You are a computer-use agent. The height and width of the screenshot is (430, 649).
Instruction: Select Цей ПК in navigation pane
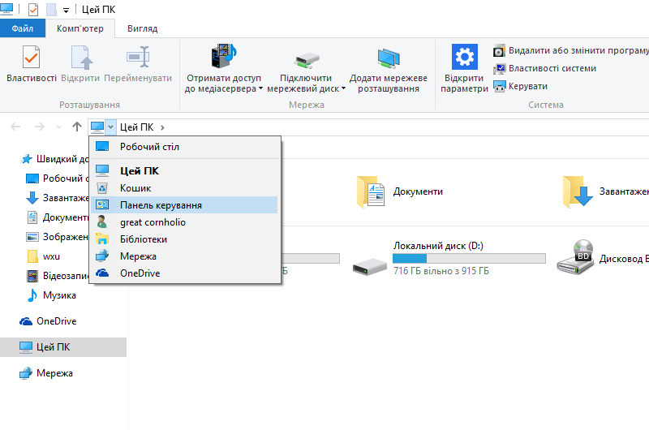click(x=63, y=346)
